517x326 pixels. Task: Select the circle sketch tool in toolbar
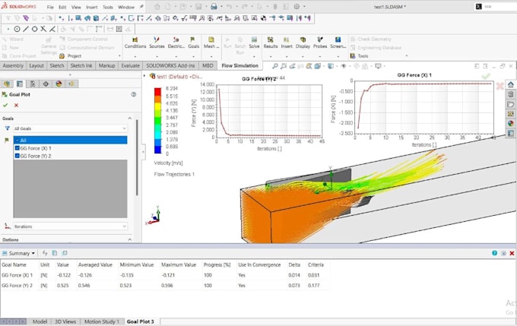click(x=17, y=29)
